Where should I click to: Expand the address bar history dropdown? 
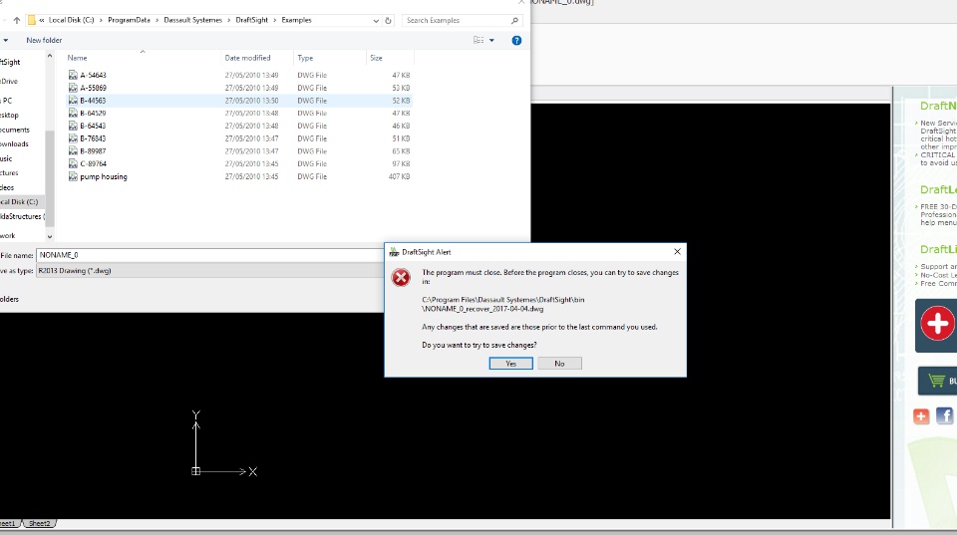376,20
